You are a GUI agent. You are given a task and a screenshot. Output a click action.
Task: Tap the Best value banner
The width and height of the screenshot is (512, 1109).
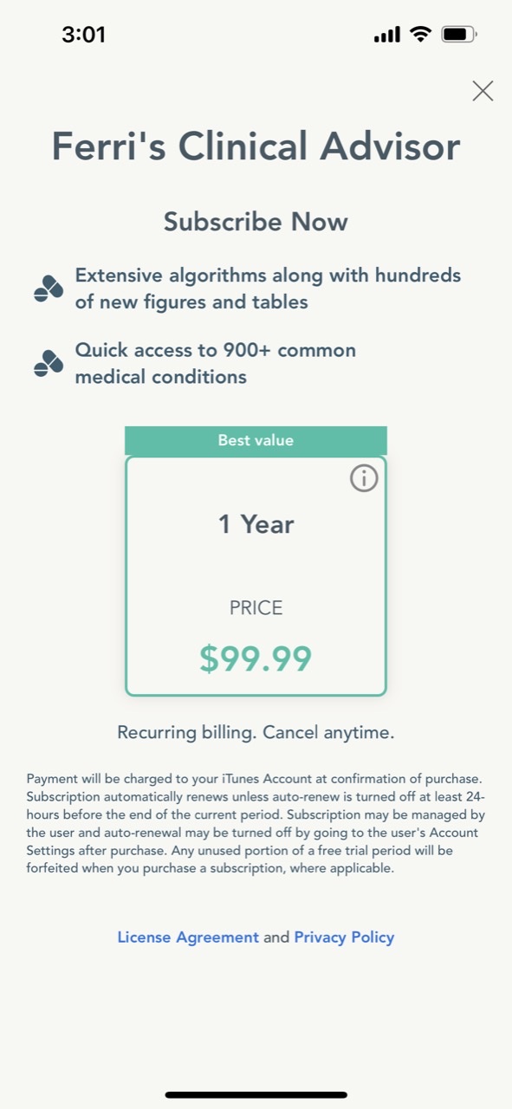tap(256, 440)
